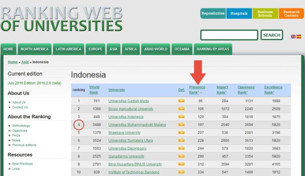Open Brawijaya University link

(124, 133)
